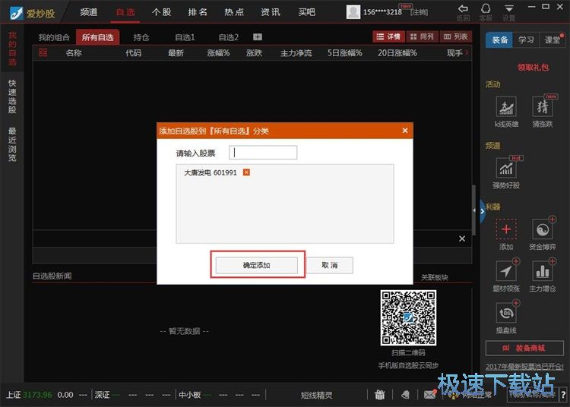Open the 排名 top menu
The height and width of the screenshot is (407, 570).
(198, 12)
